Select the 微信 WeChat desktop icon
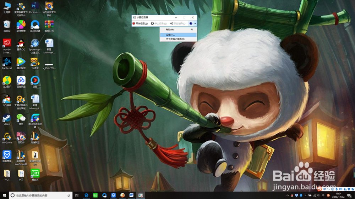The height and width of the screenshot is (199, 355). [21, 119]
